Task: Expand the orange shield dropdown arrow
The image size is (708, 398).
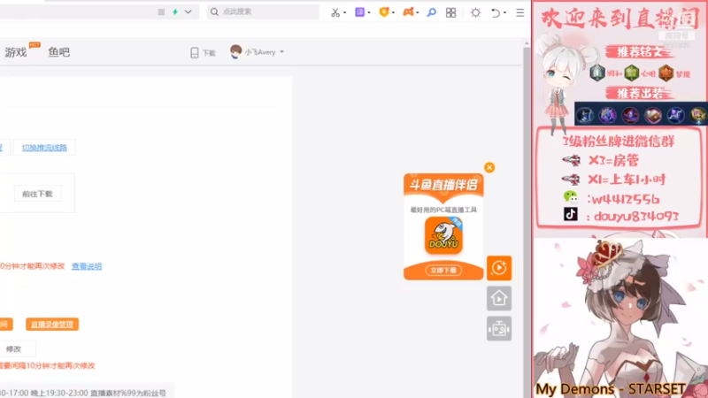Action: [393, 12]
